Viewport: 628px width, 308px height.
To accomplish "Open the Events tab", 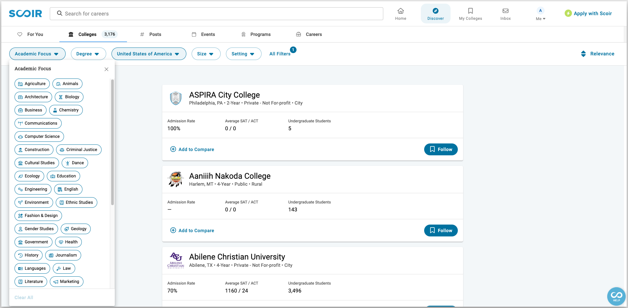I will click(x=204, y=34).
